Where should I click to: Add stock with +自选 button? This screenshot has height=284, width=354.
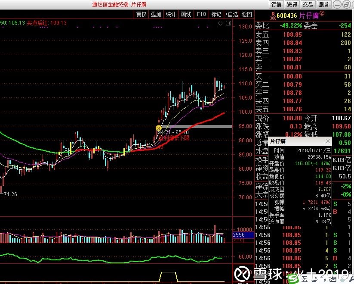click(x=231, y=15)
